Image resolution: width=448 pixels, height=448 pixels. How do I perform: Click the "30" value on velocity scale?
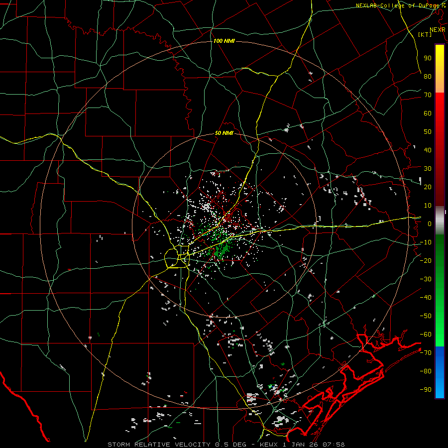pyautogui.click(x=428, y=169)
